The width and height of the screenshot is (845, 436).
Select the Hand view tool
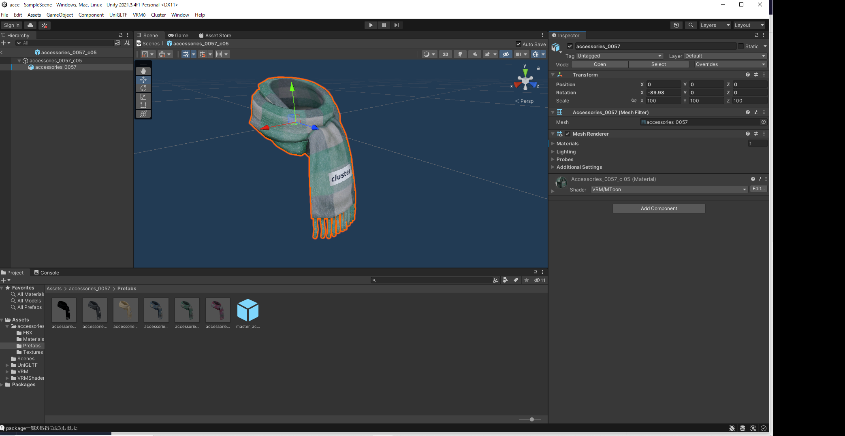click(x=143, y=71)
